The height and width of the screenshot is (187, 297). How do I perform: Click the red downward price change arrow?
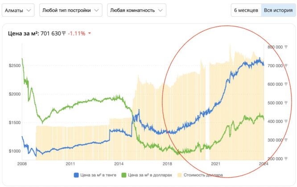[x=90, y=33]
